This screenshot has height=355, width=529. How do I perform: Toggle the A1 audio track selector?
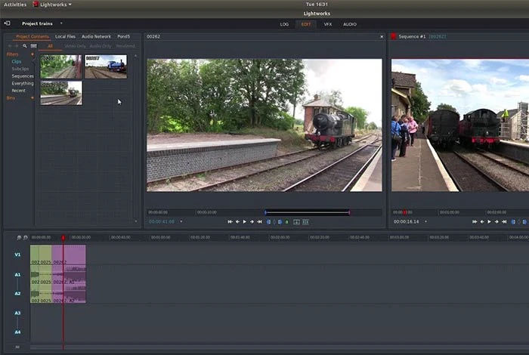17,274
